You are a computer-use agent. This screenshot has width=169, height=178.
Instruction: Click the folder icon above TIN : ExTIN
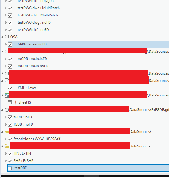(x=7, y=146)
